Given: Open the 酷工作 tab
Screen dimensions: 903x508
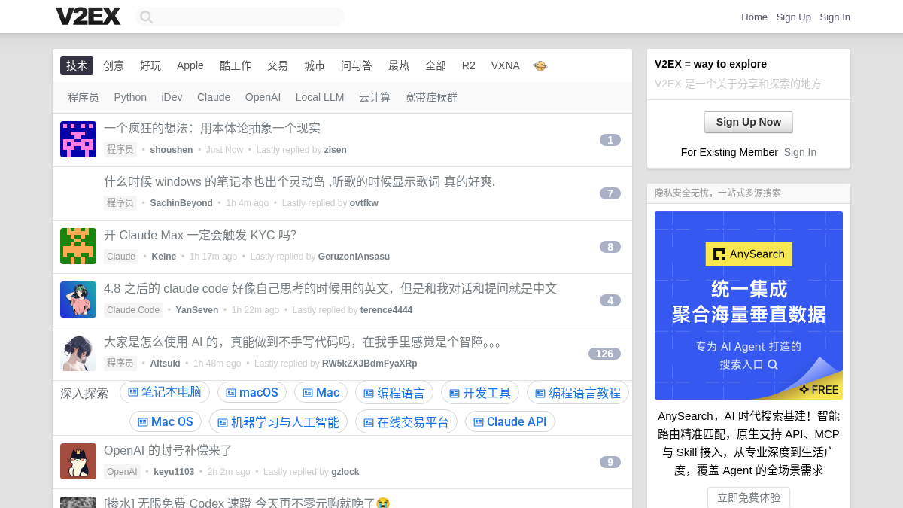Looking at the screenshot, I should [236, 65].
